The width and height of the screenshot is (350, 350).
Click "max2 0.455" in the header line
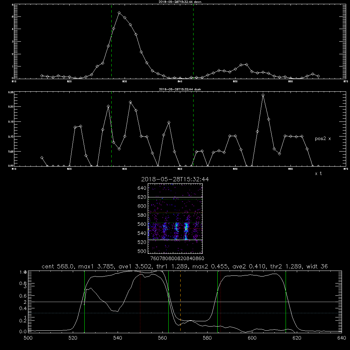click(211, 266)
